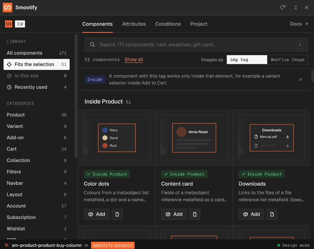This screenshot has width=314, height=249.
Task: Click the Navy color dot in preview
Action: (x=105, y=130)
